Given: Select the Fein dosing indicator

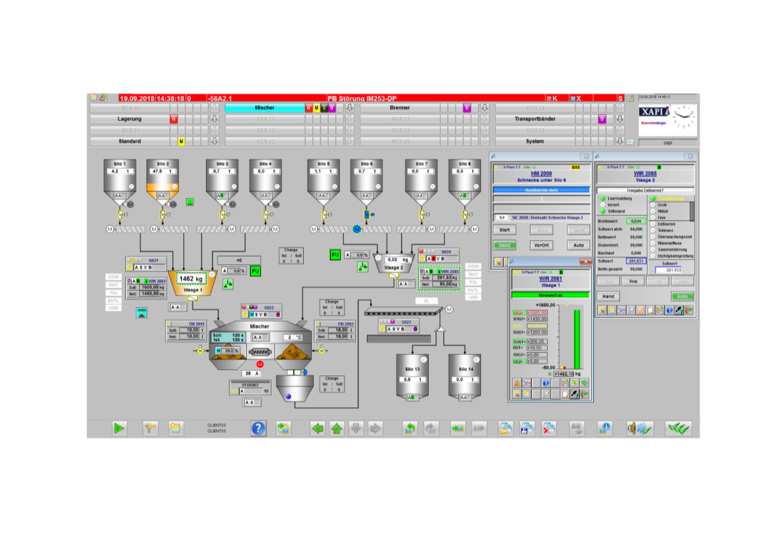Looking at the screenshot, I should (654, 217).
